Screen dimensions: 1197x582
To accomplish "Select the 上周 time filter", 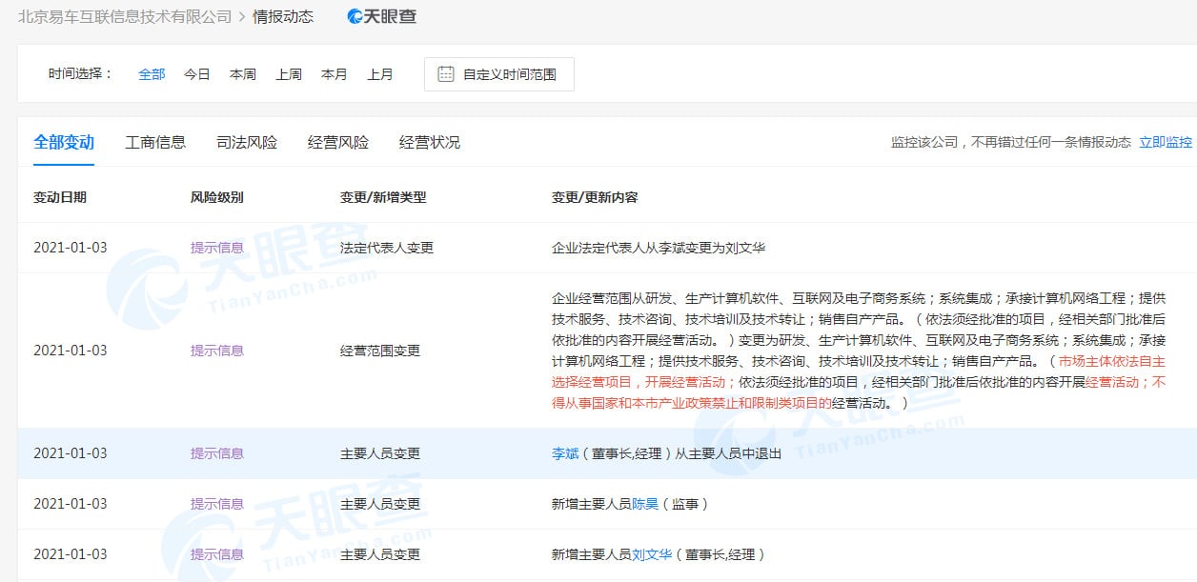I will pyautogui.click(x=289, y=73).
